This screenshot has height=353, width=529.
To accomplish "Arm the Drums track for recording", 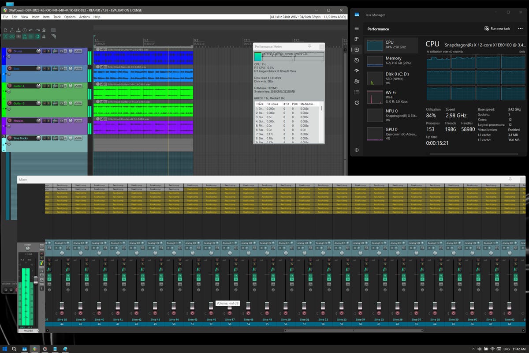I will (10, 51).
